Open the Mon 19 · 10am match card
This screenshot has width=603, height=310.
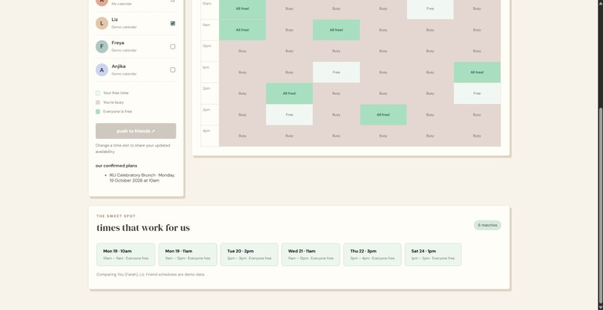pyautogui.click(x=126, y=254)
